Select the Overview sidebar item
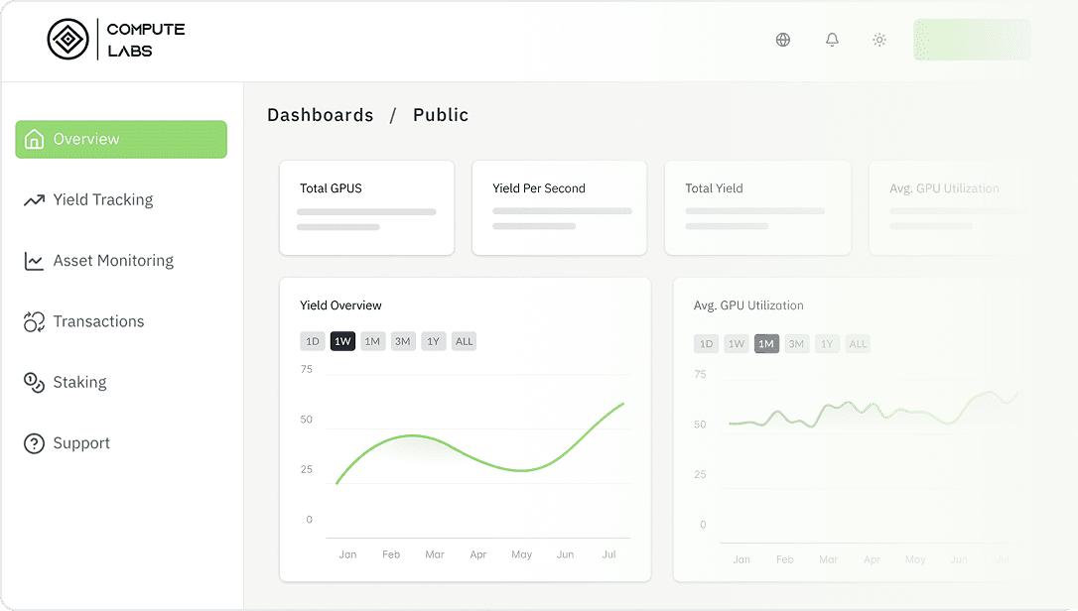Image resolution: width=1078 pixels, height=611 pixels. (x=121, y=140)
